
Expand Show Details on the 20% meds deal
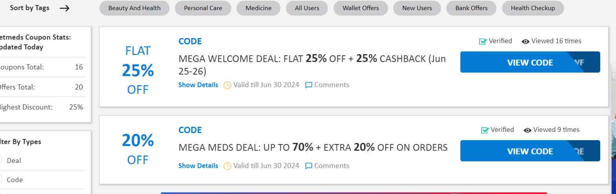198,166
